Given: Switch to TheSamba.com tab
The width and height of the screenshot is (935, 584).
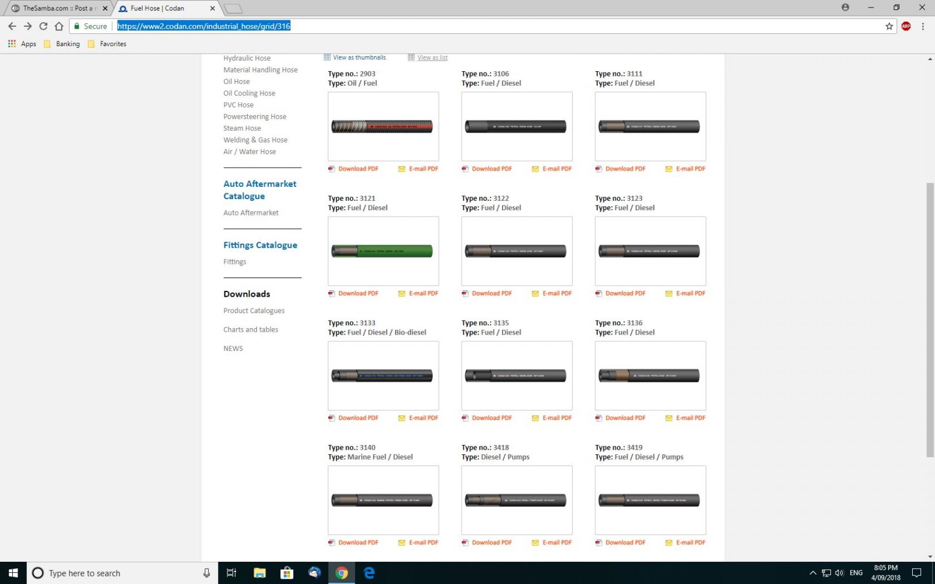Looking at the screenshot, I should click(x=57, y=8).
